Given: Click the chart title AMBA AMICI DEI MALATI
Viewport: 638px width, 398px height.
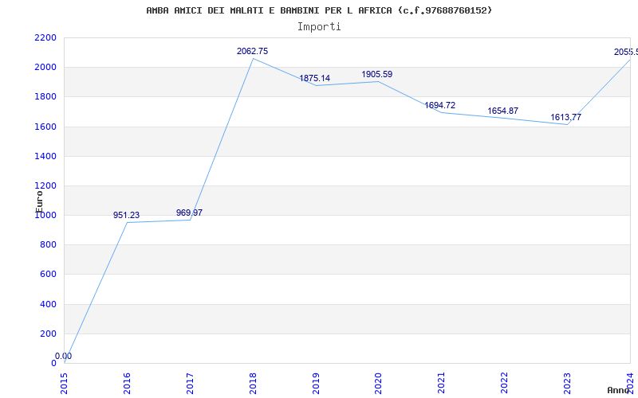Looking at the screenshot, I should (x=319, y=10).
